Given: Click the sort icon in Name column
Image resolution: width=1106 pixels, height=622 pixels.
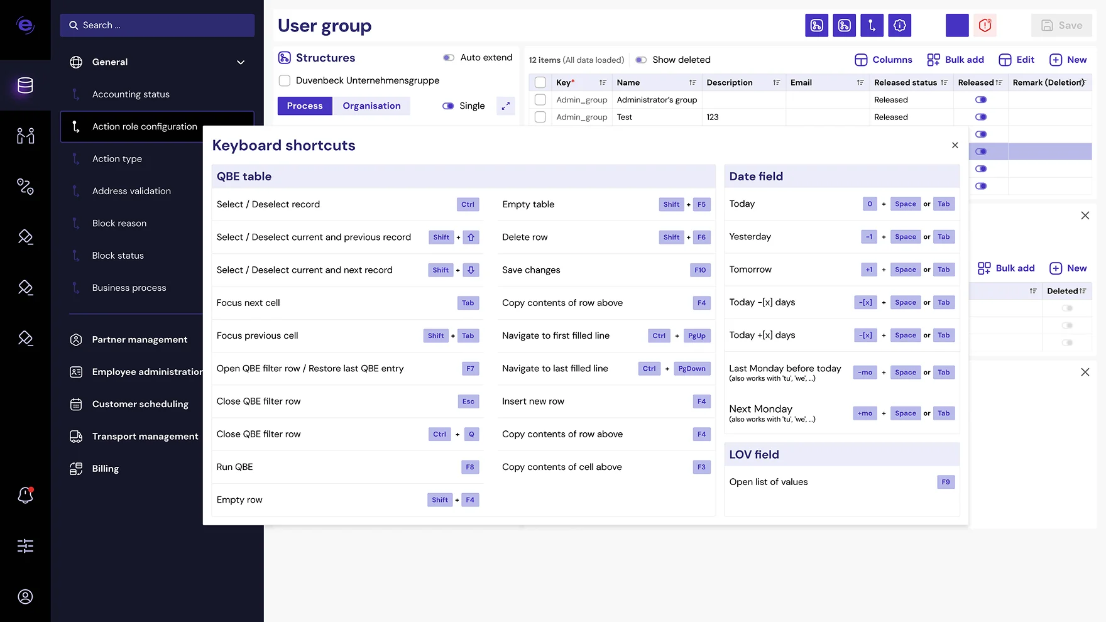Looking at the screenshot, I should 693,82.
